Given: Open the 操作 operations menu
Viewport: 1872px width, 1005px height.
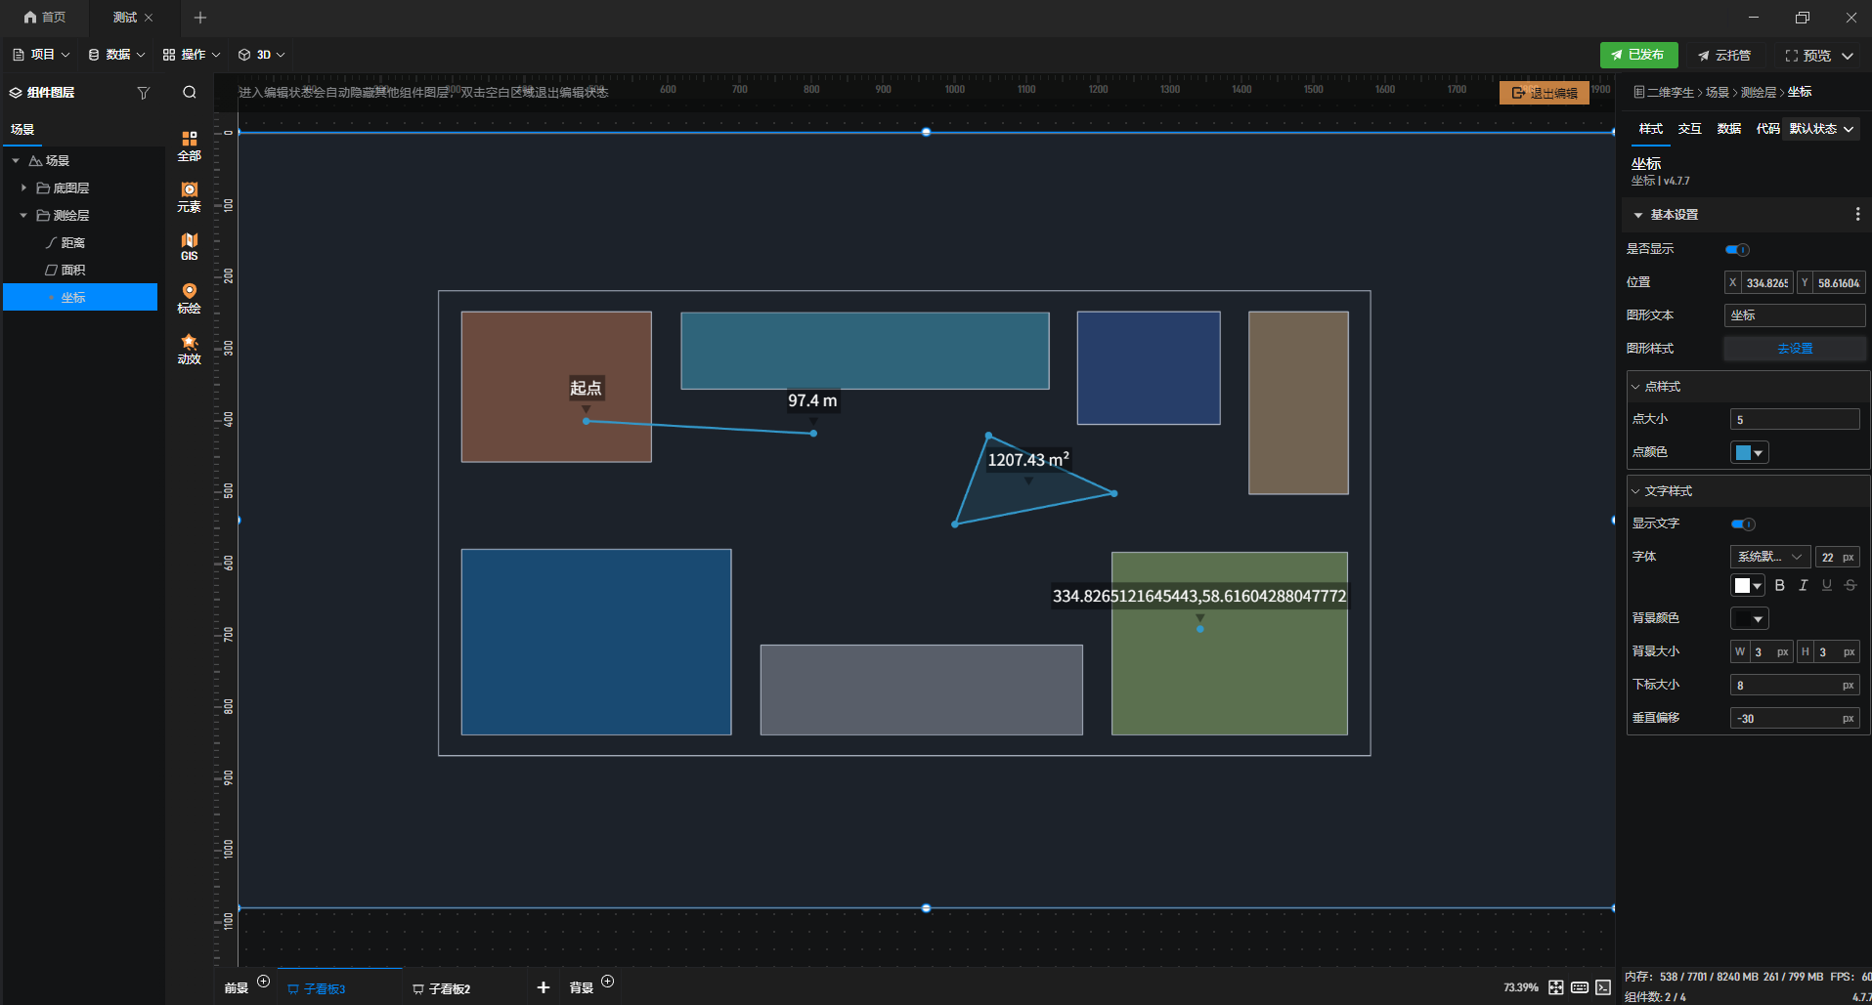Looking at the screenshot, I should [192, 55].
